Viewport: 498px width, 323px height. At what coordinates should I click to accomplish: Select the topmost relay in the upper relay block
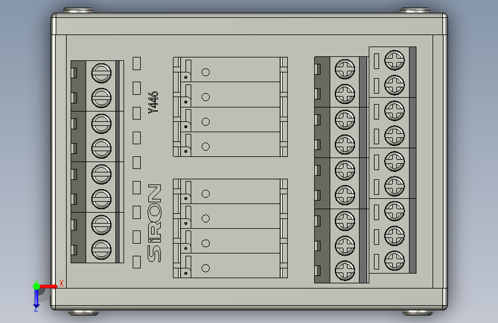coord(230,70)
